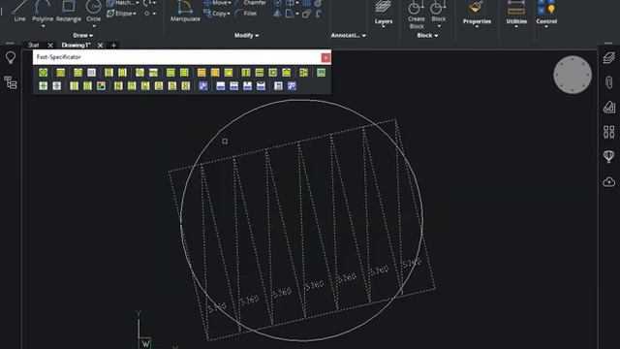Click the pale pink grid icon in Fast-Specificator
Viewport: 620px width, 349px height.
point(91,73)
